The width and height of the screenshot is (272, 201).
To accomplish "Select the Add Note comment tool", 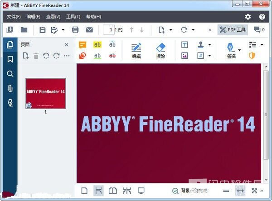I will tap(83, 45).
